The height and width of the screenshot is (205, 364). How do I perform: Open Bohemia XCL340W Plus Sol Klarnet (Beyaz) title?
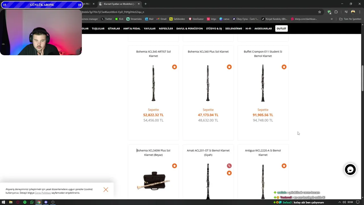153,153
